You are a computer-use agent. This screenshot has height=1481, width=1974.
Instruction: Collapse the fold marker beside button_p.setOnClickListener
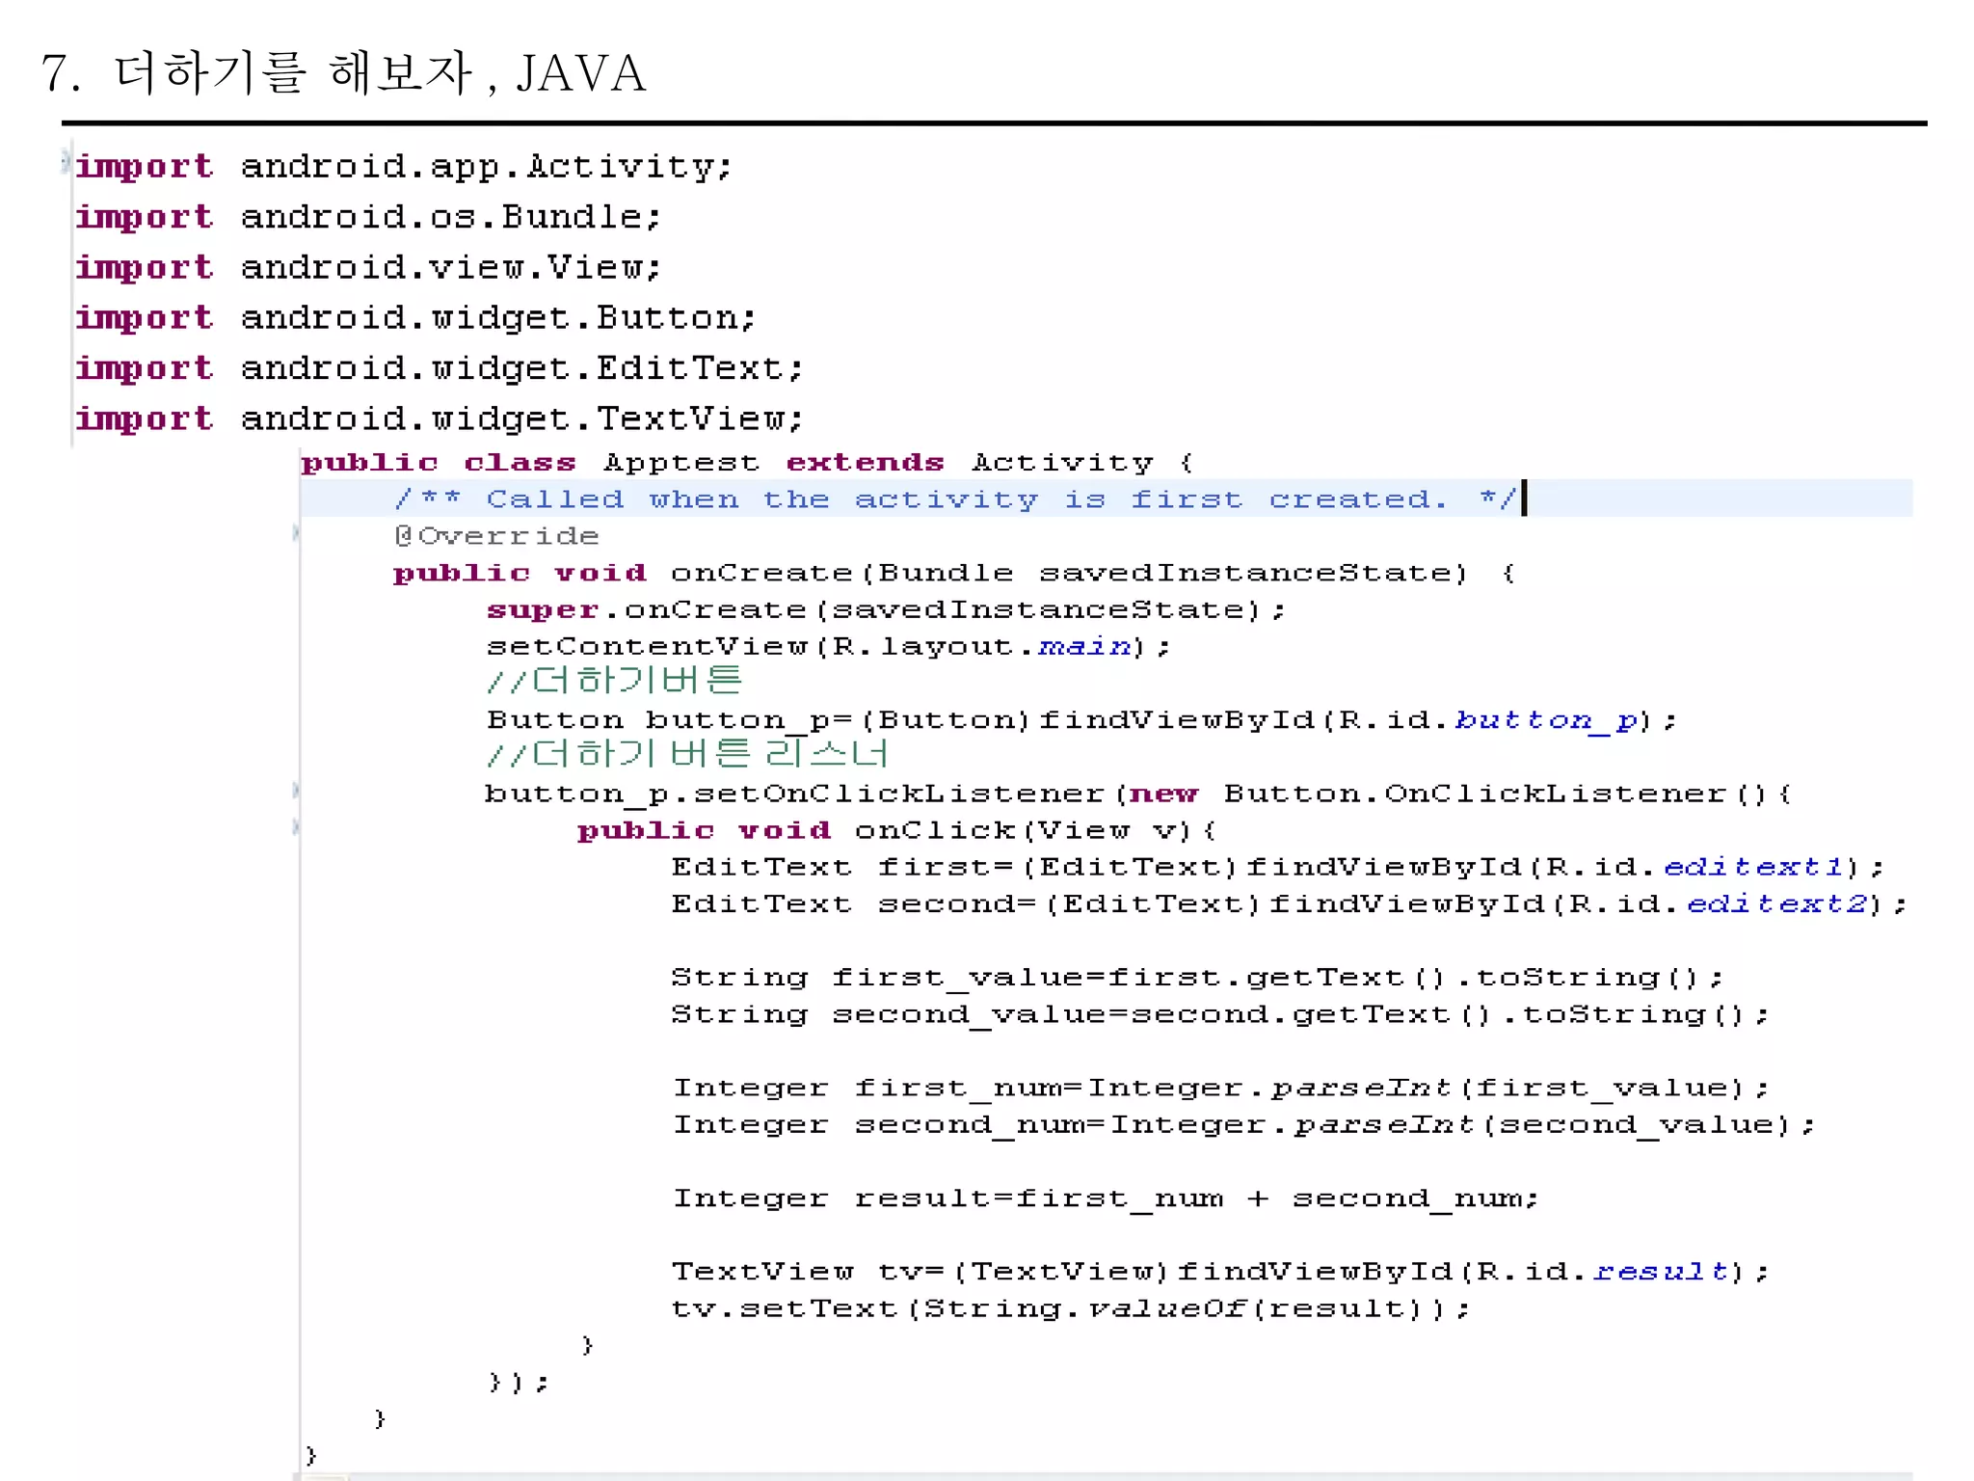click(296, 791)
